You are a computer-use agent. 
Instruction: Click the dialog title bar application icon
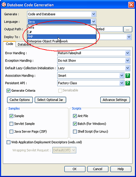[x=4, y=5]
